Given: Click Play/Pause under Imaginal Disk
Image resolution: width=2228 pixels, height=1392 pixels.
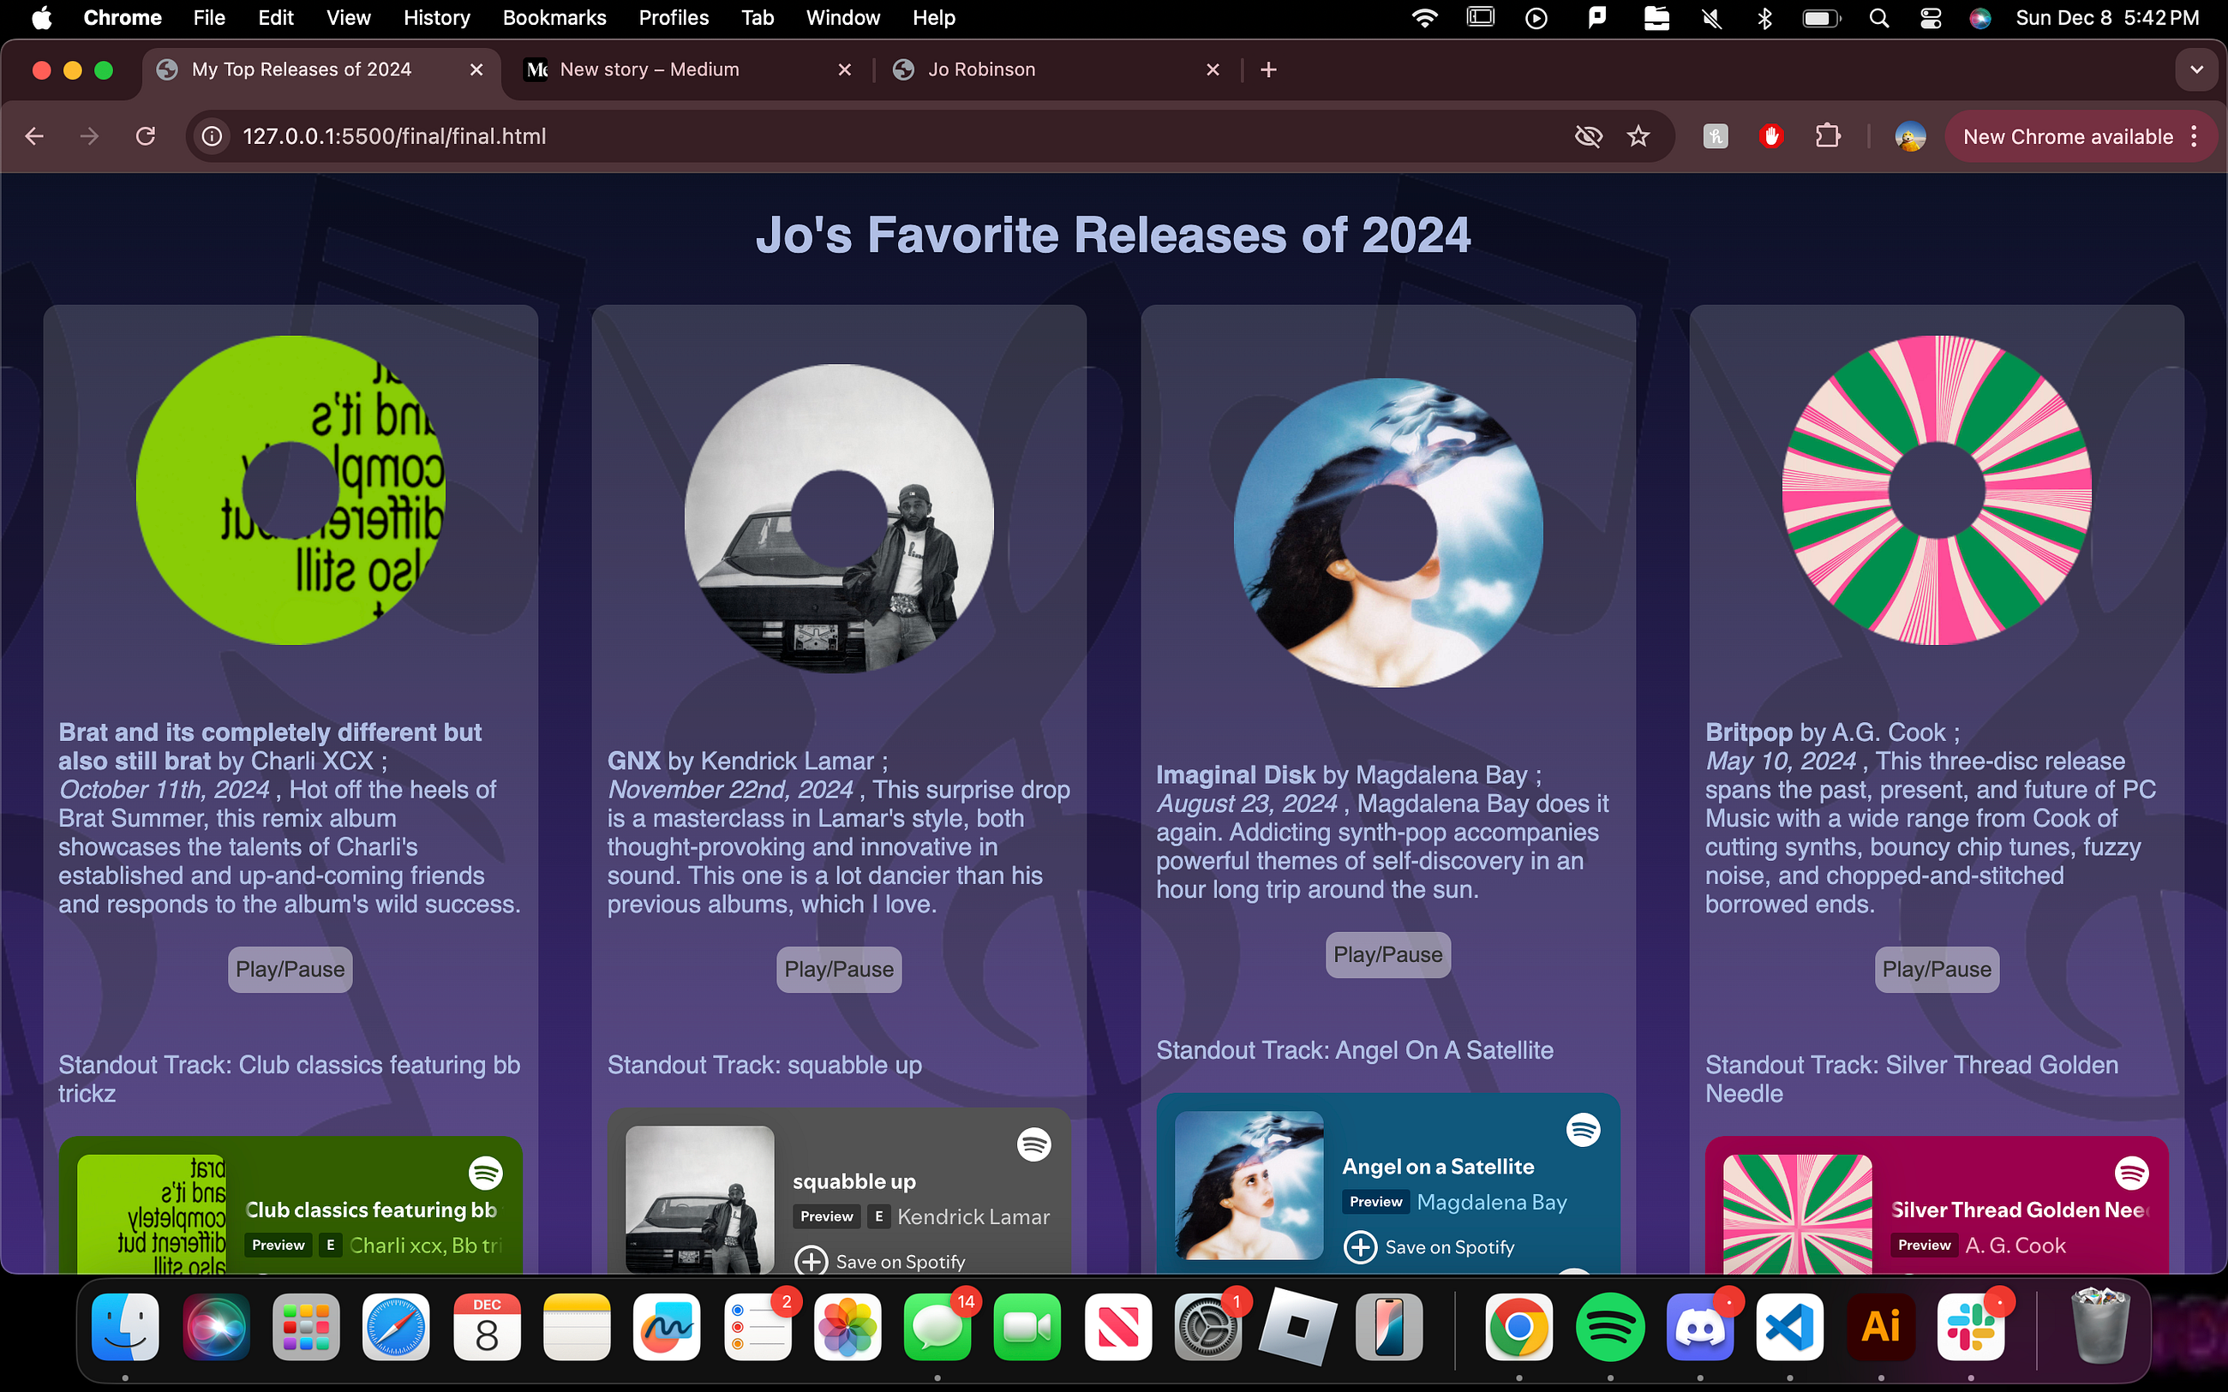Looking at the screenshot, I should coord(1388,955).
